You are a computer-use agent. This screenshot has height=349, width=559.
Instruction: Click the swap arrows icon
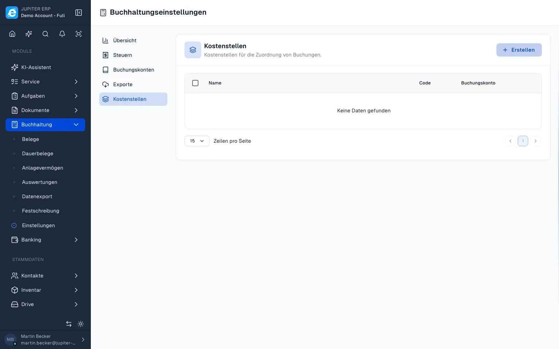pos(69,324)
